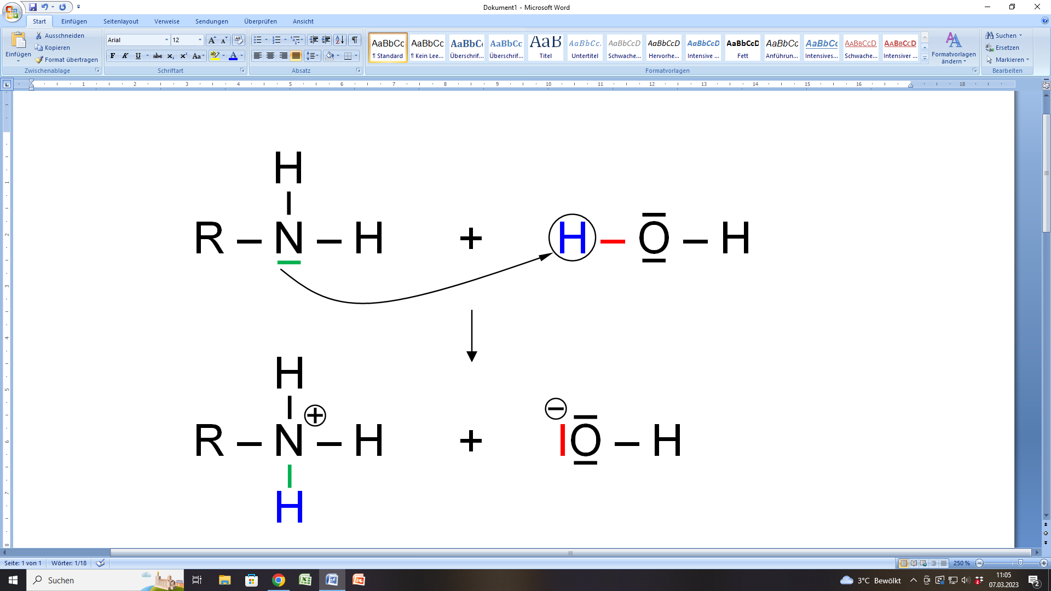Toggle the paragraph marks display
1051x591 pixels.
(355, 40)
